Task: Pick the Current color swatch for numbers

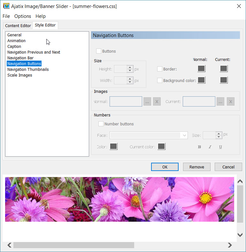Action: coord(161,146)
